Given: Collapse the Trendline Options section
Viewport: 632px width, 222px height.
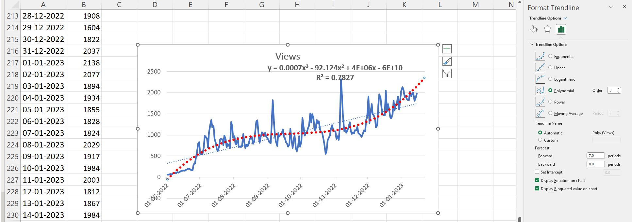Looking at the screenshot, I should point(532,45).
